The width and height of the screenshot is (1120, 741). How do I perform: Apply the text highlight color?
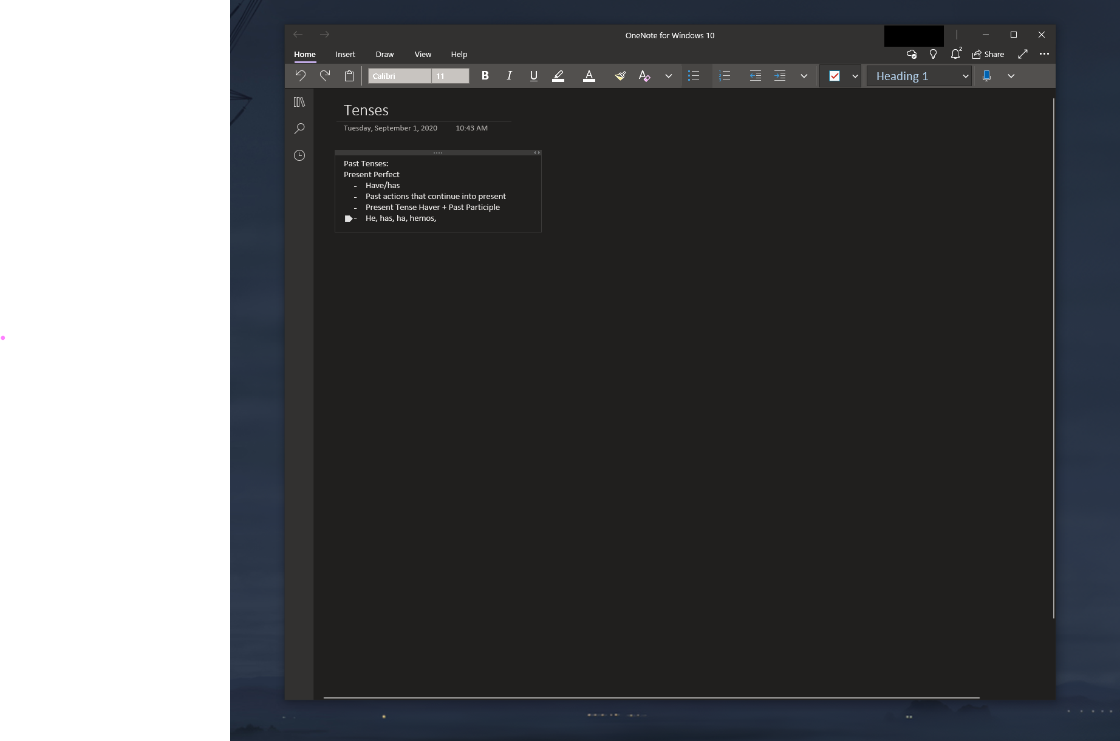[558, 76]
